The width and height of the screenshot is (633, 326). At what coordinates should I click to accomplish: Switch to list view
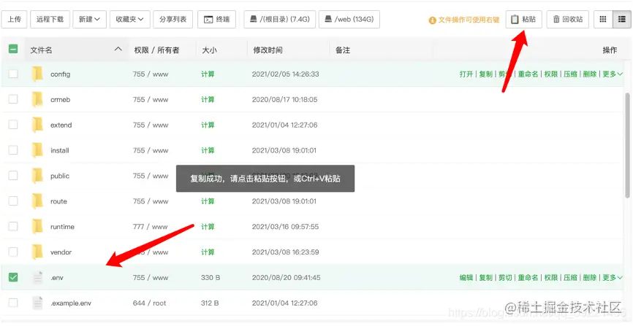pyautogui.click(x=622, y=20)
